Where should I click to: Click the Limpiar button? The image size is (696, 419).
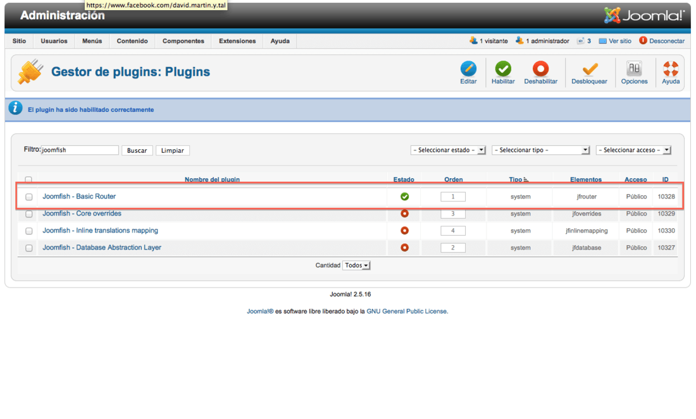(x=173, y=150)
